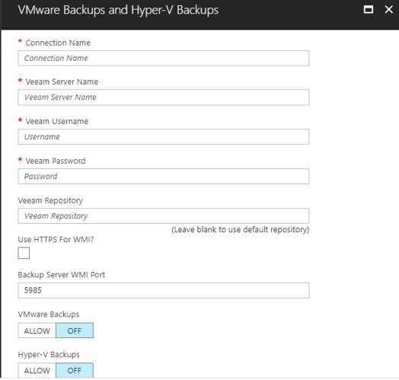Click the Veeam Server Name label
Image resolution: width=399 pixels, height=380 pixels.
click(x=62, y=81)
